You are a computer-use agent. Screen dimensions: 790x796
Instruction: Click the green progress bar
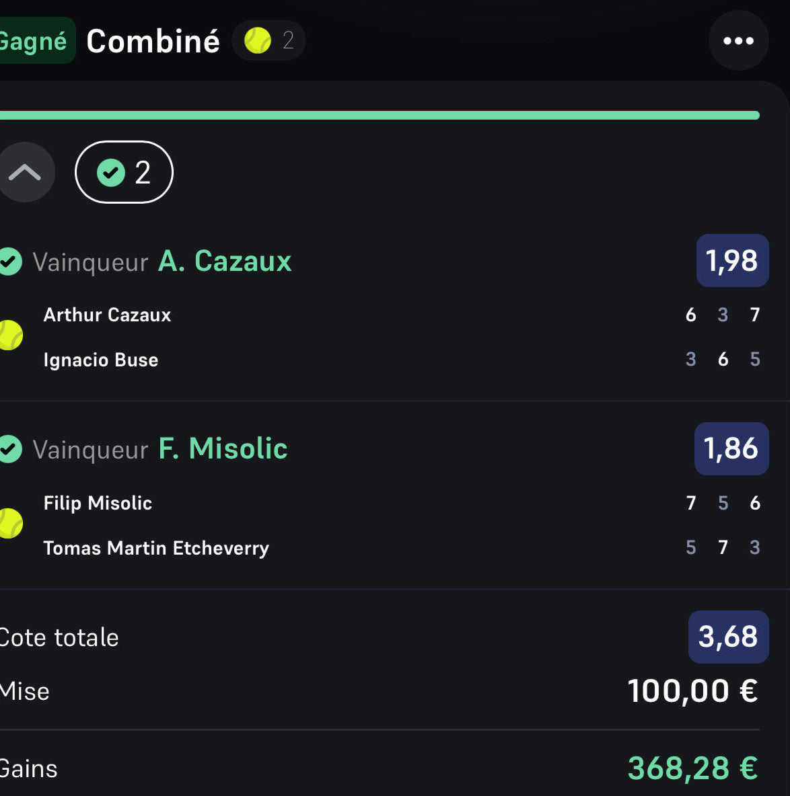pos(380,116)
